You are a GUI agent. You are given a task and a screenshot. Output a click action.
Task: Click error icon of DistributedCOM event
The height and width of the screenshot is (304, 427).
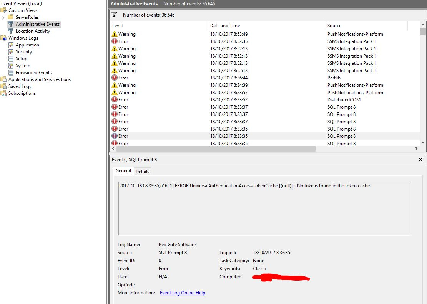point(115,100)
